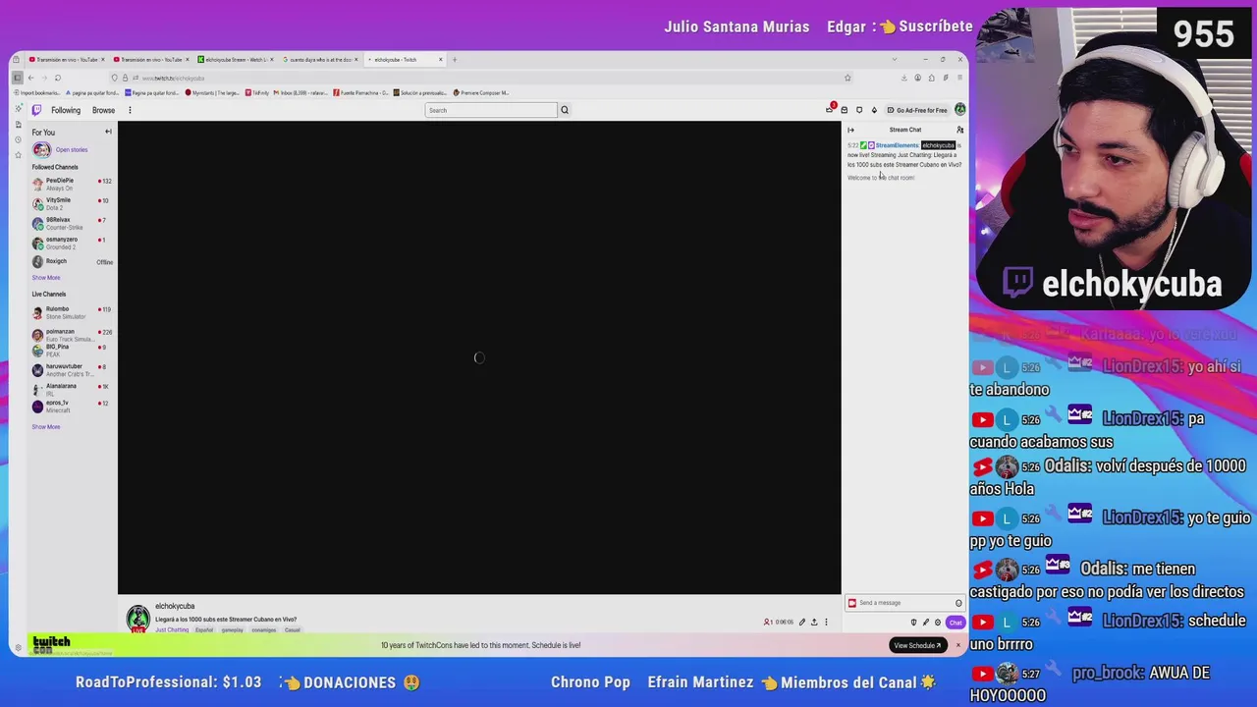Open the Browse page
The width and height of the screenshot is (1257, 707).
click(x=103, y=110)
